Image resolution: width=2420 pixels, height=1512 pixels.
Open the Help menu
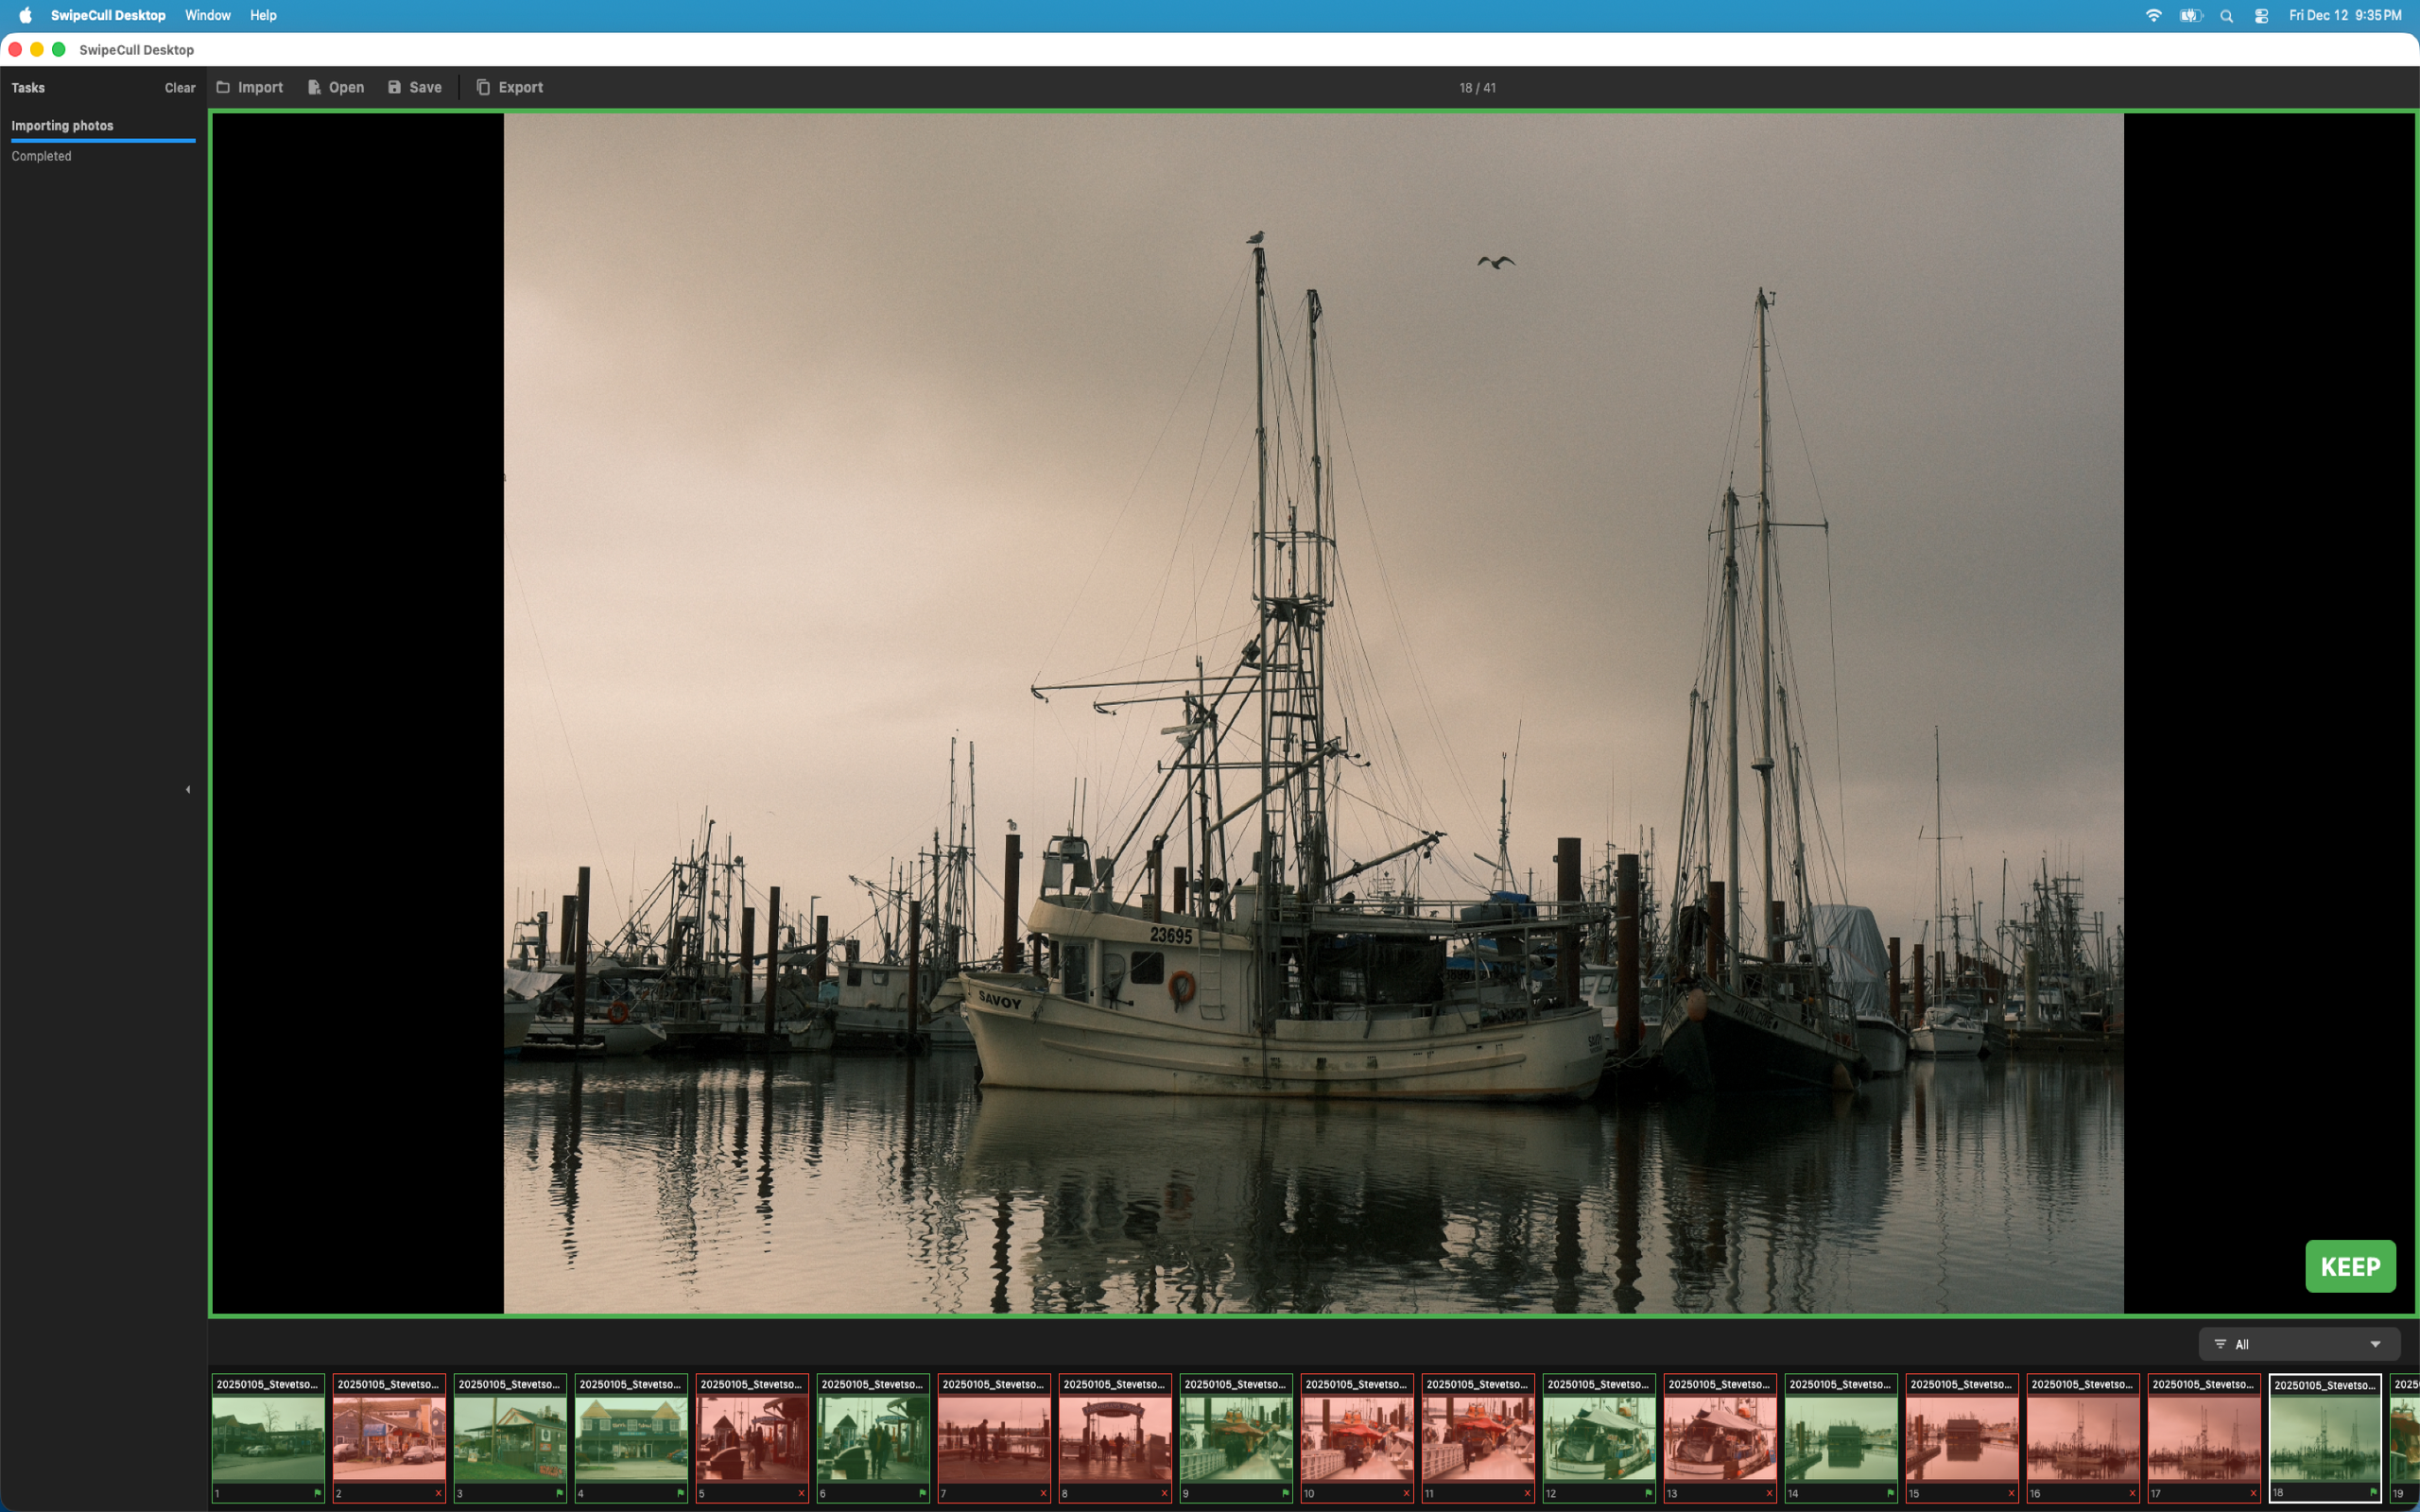pyautogui.click(x=263, y=15)
